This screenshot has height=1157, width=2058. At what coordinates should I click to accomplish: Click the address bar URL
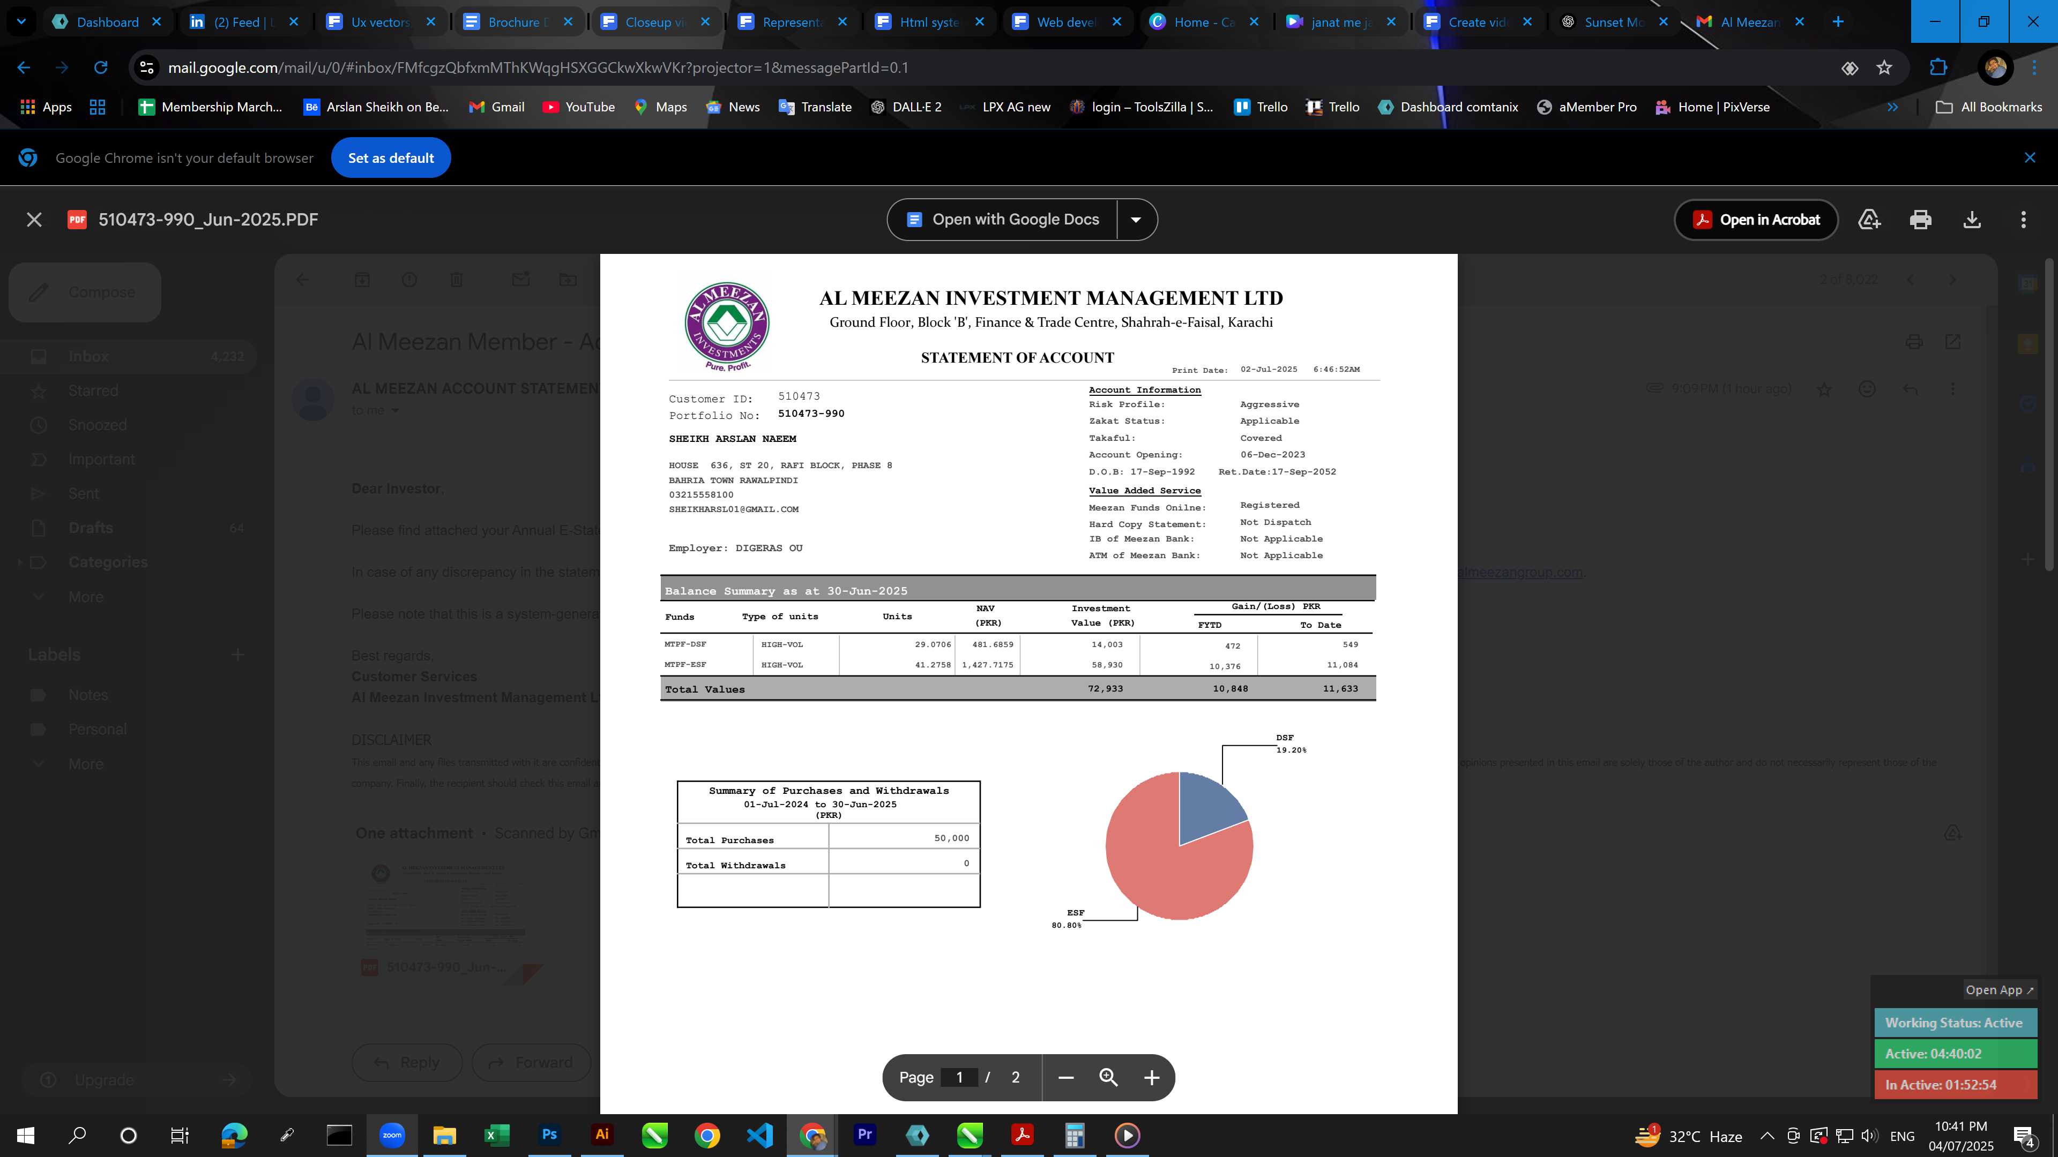pos(538,68)
